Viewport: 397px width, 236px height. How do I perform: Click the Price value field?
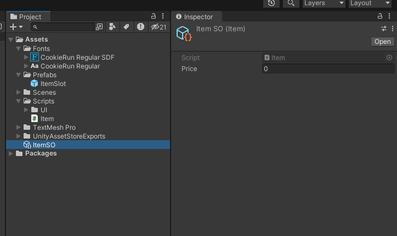(x=328, y=68)
